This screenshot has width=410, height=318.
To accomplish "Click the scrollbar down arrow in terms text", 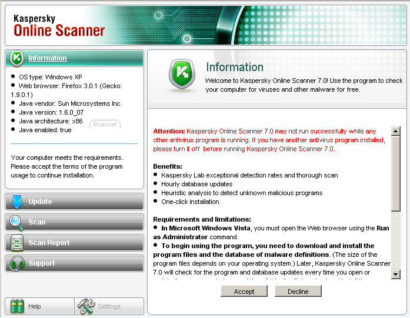I will point(396,275).
